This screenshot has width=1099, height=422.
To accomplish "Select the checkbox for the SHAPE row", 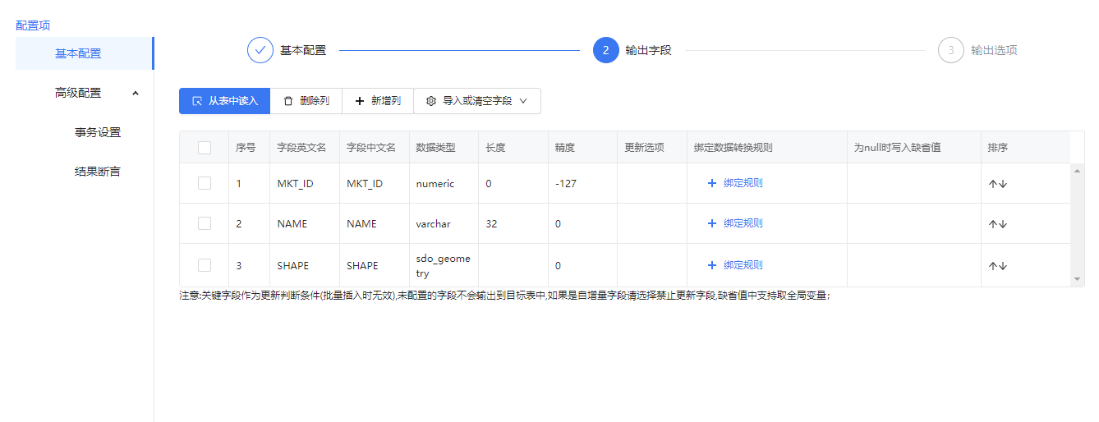I will tap(205, 265).
